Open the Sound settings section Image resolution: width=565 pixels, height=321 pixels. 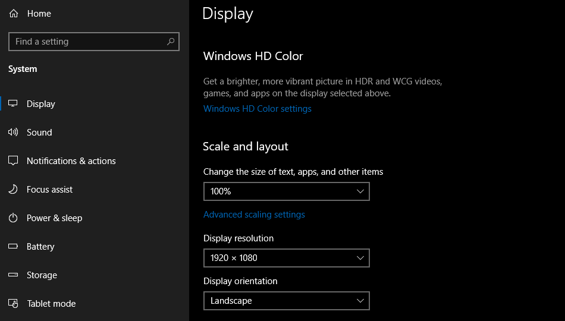pos(39,132)
